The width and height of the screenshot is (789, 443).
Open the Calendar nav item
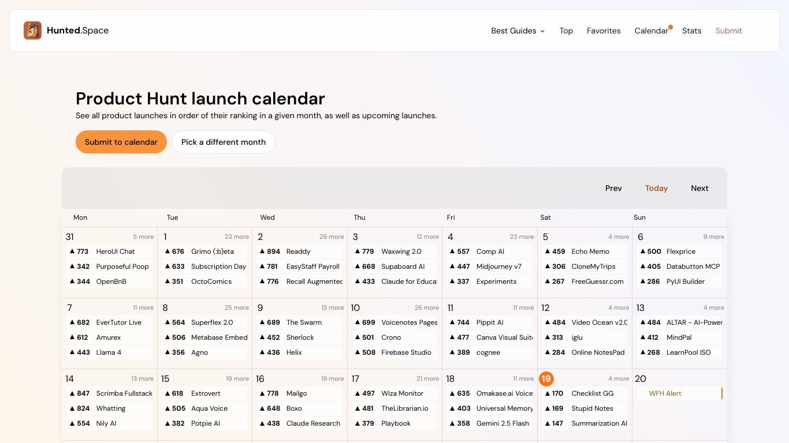[651, 31]
